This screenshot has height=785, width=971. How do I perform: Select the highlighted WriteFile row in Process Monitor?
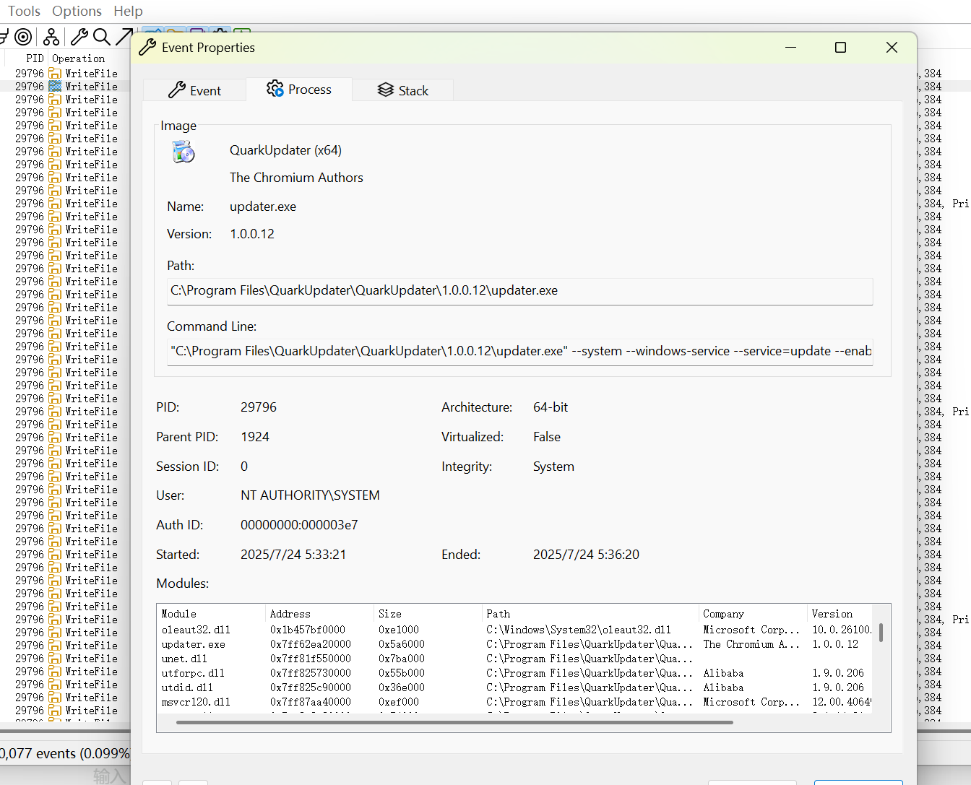point(65,87)
